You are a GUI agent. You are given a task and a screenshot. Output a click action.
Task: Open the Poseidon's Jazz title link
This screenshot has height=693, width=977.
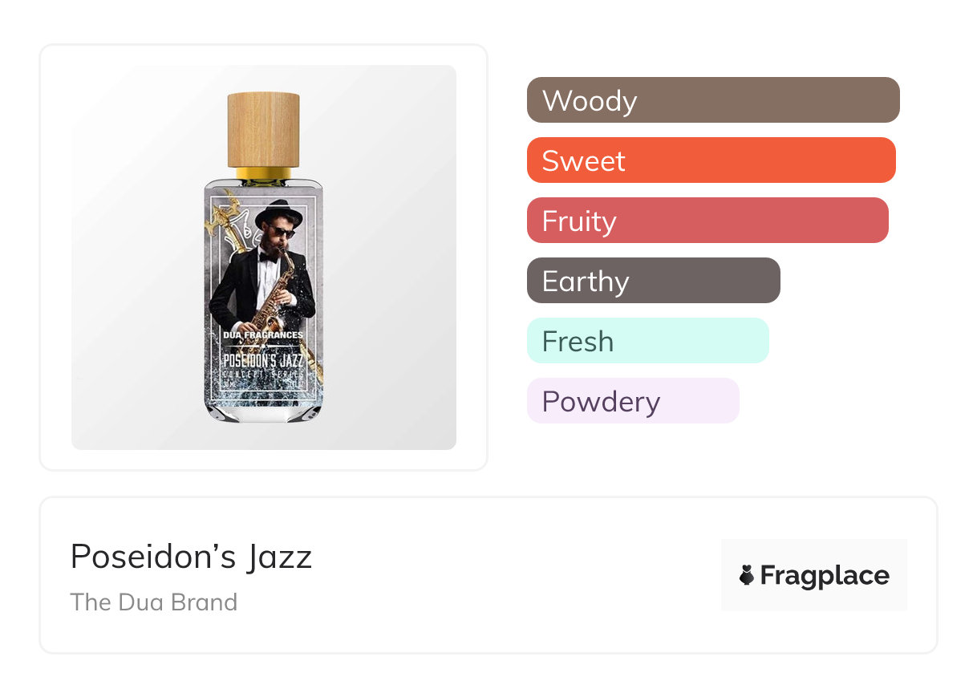pyautogui.click(x=191, y=557)
